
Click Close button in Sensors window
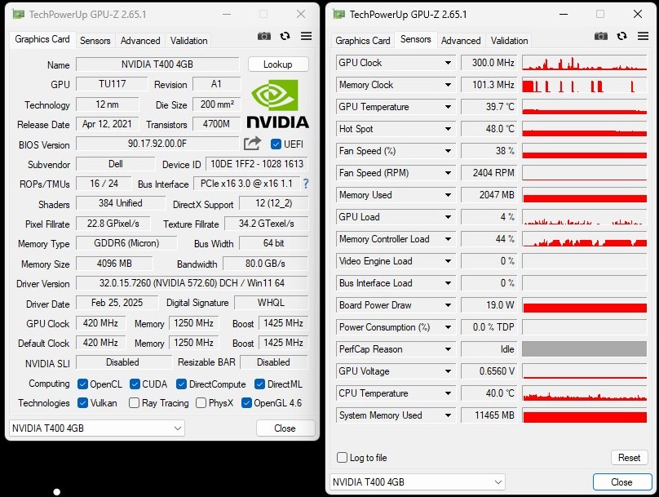(x=621, y=481)
